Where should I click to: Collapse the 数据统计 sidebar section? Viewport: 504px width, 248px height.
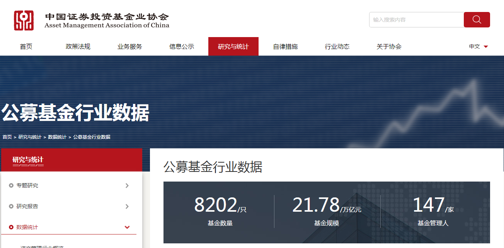point(127,228)
